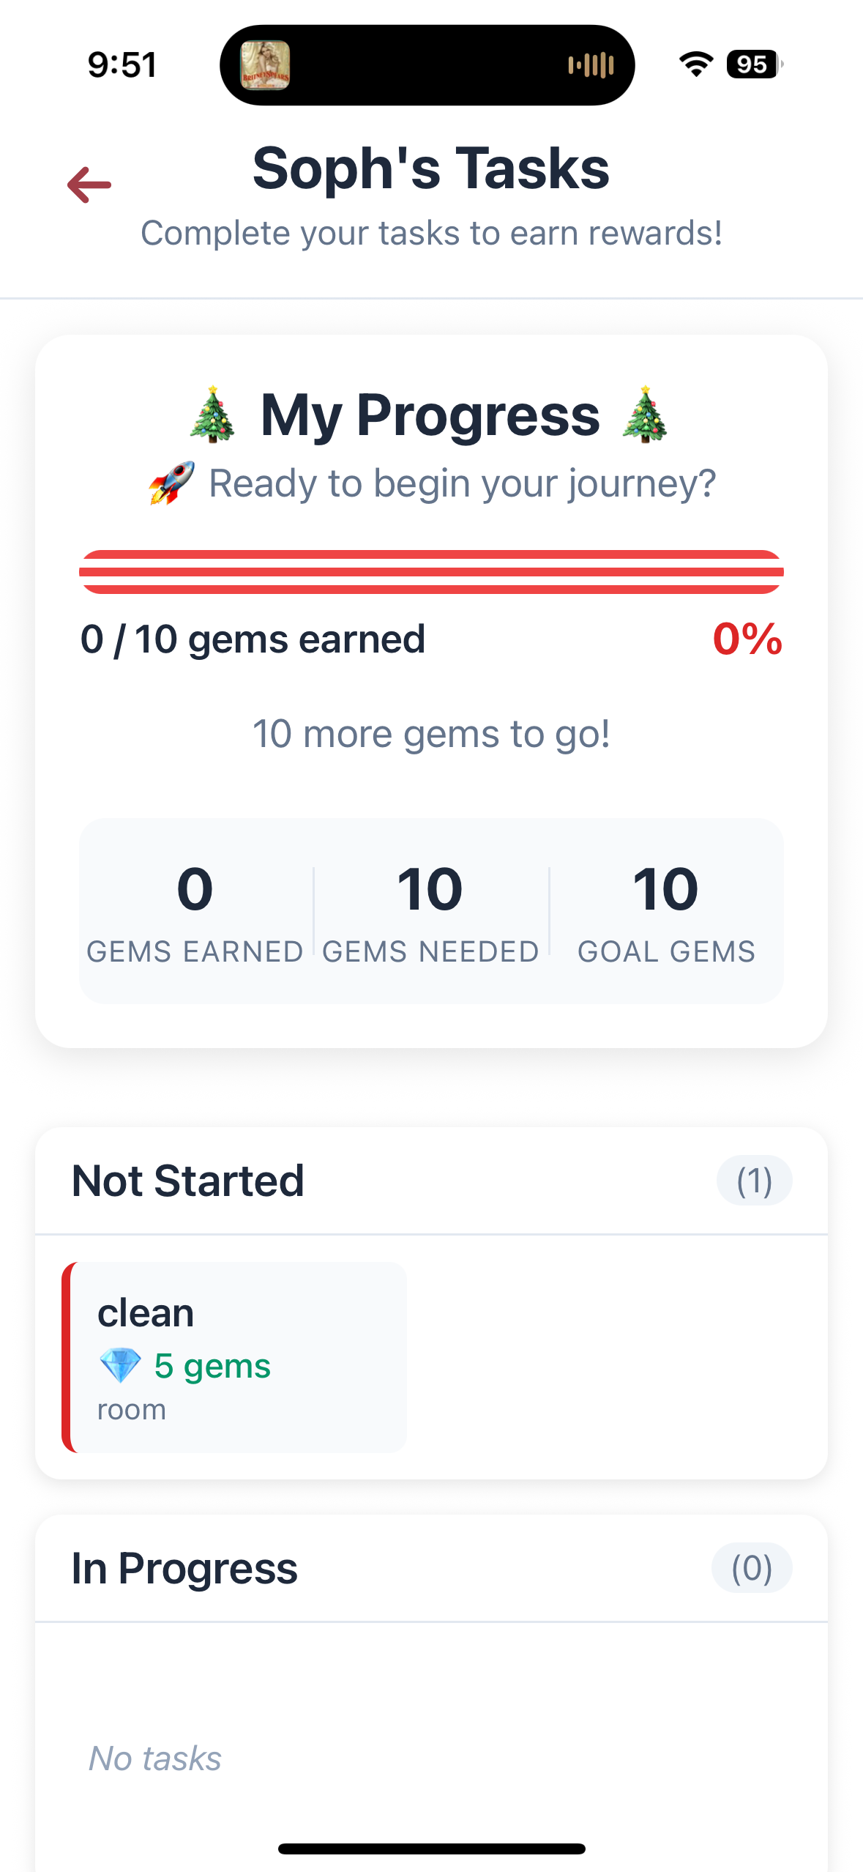Tap the right Christmas tree icon
This screenshot has height=1872, width=863.
click(x=644, y=415)
